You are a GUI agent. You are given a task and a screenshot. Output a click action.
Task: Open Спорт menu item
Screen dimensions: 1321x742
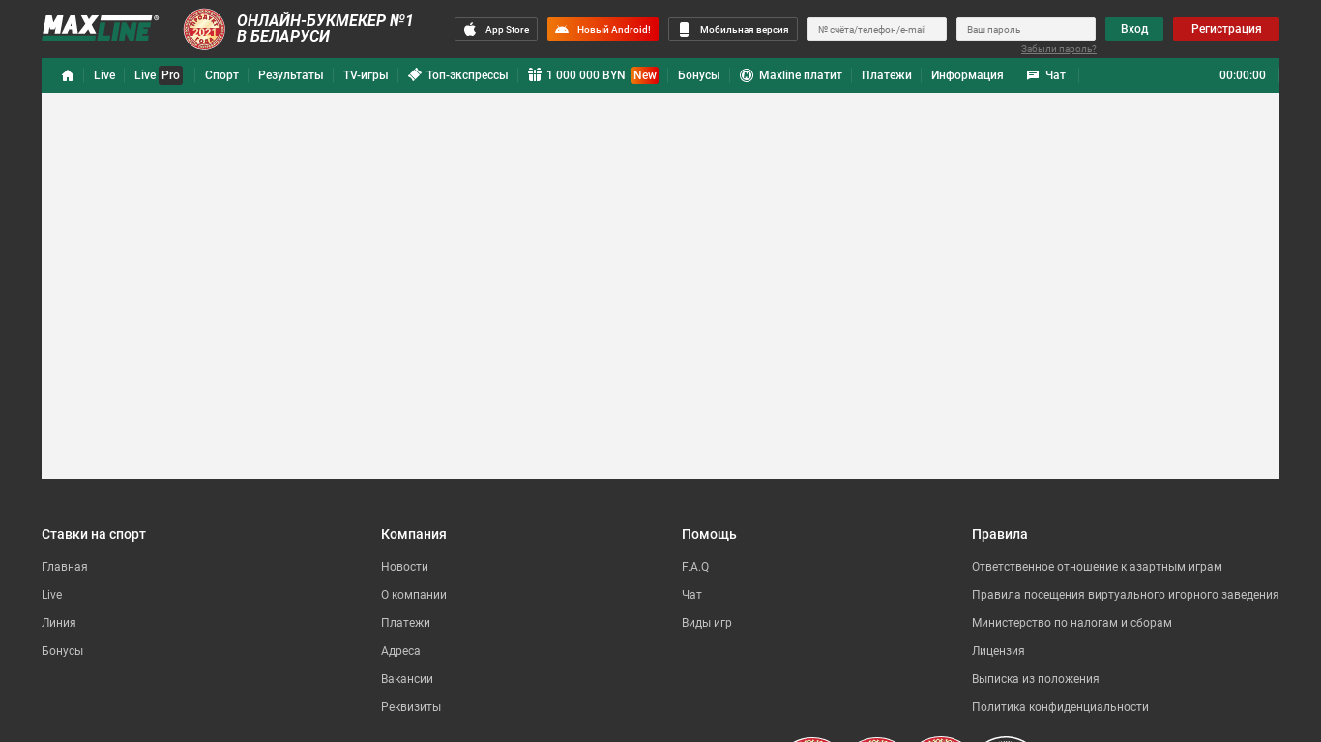(221, 75)
